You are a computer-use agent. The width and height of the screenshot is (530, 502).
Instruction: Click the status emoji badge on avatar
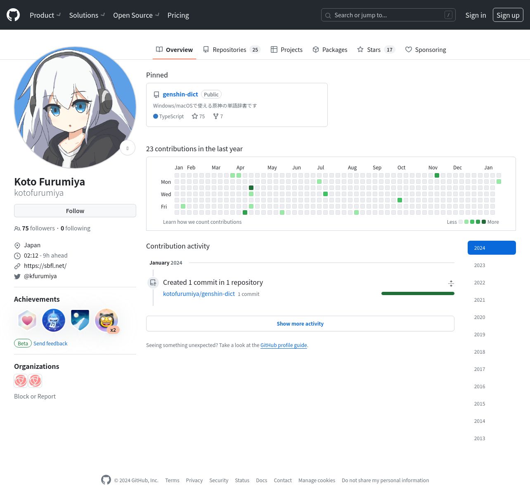(128, 148)
